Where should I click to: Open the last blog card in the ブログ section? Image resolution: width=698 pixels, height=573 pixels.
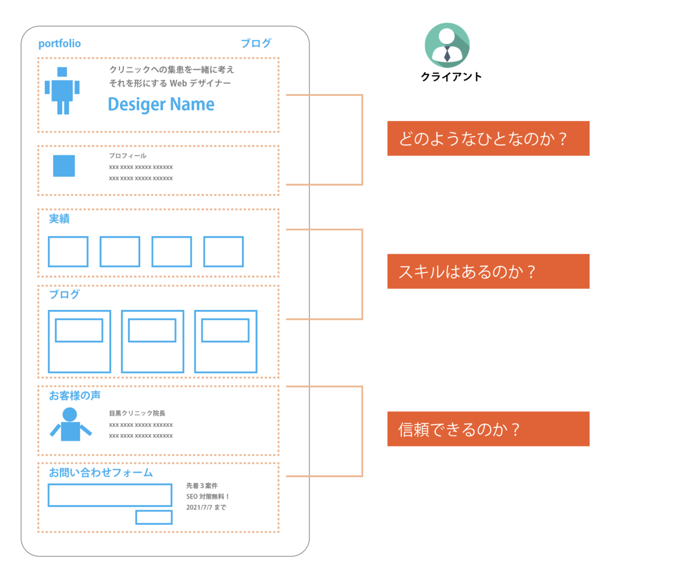pos(226,341)
